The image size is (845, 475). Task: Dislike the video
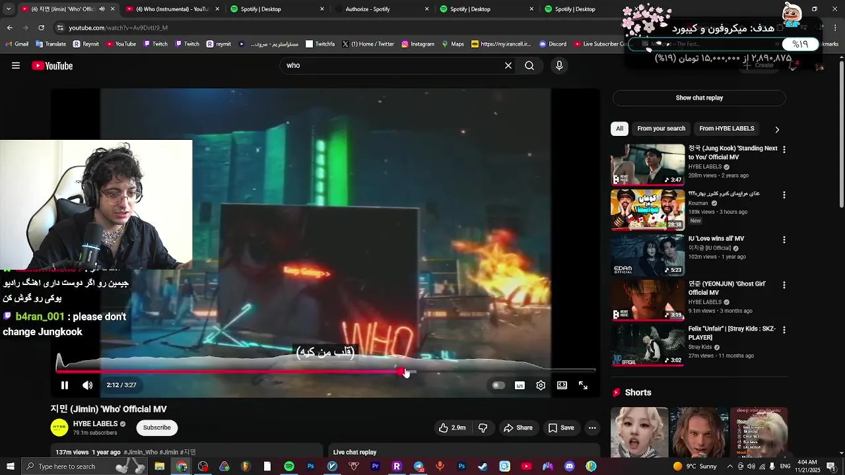(483, 427)
